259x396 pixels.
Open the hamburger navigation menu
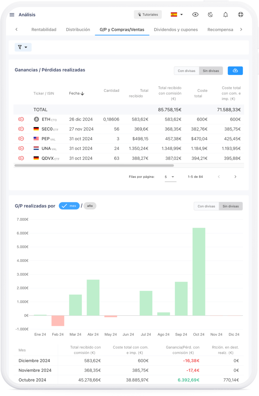coord(12,15)
